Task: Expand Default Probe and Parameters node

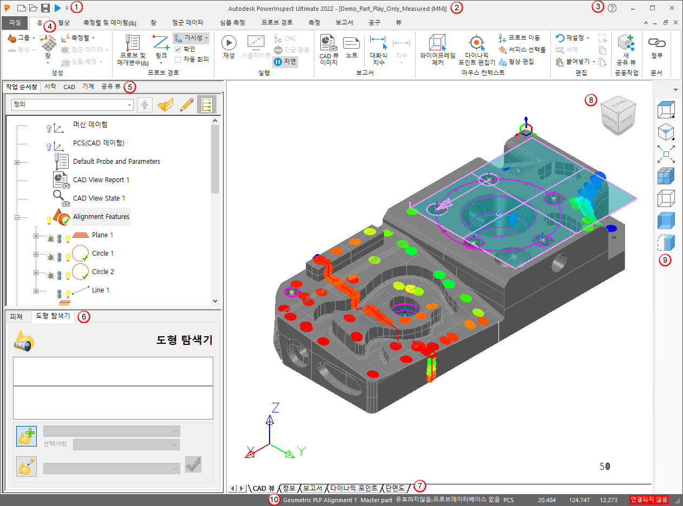Action: (x=17, y=162)
